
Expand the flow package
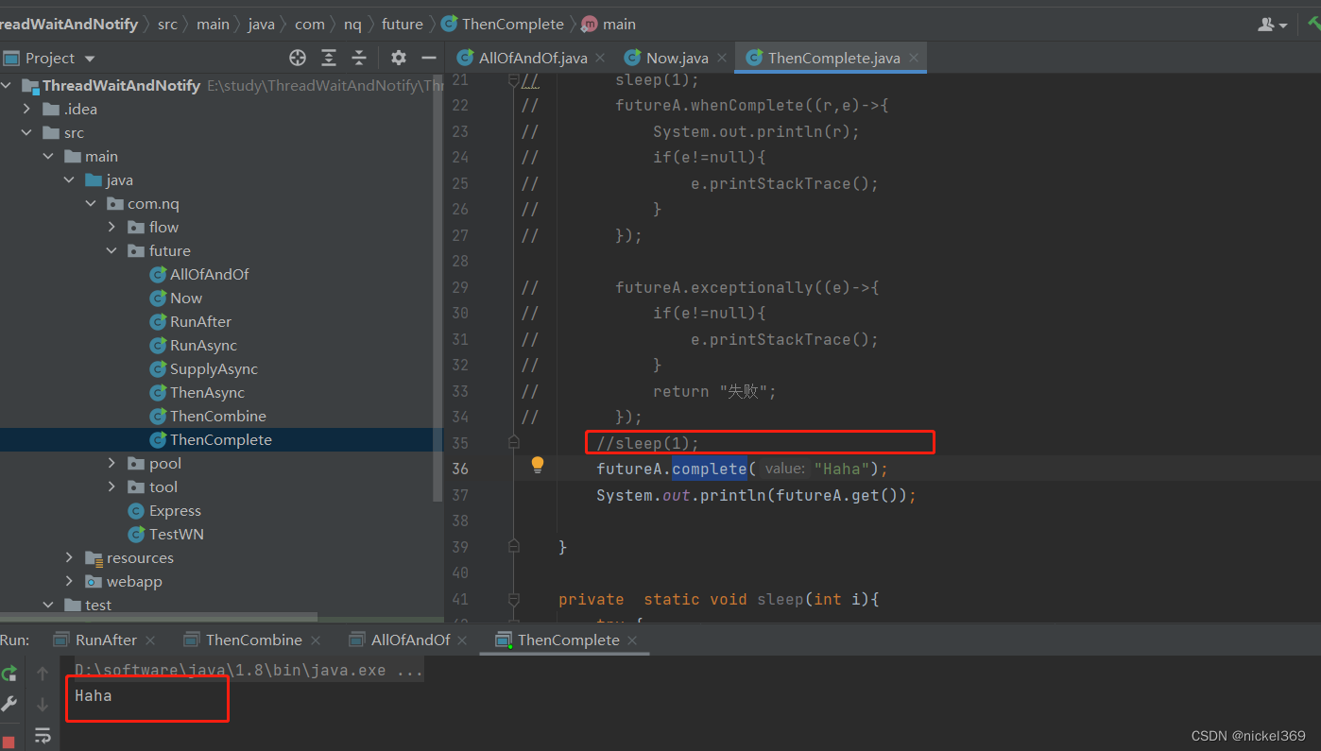[x=112, y=228]
